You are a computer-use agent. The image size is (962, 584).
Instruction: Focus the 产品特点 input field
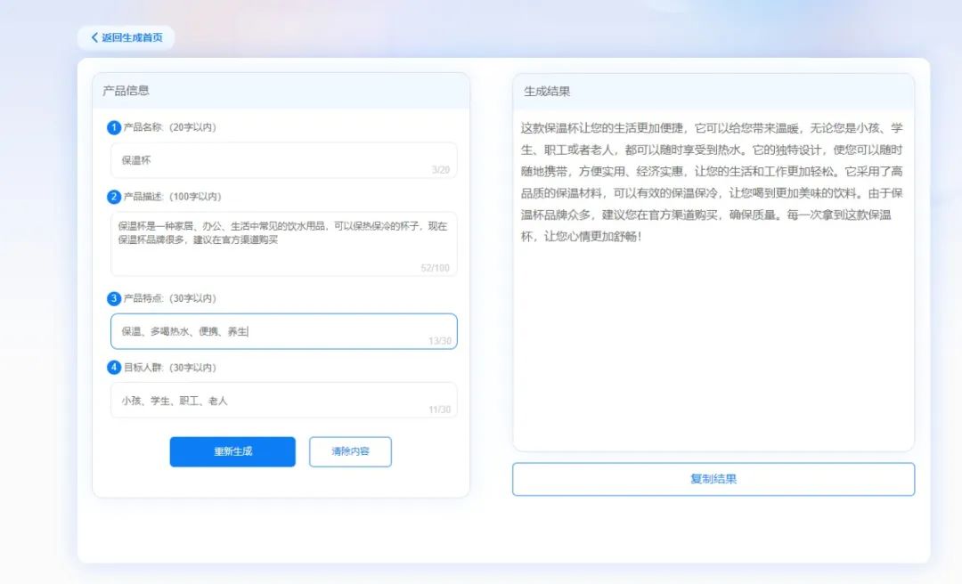(x=284, y=331)
